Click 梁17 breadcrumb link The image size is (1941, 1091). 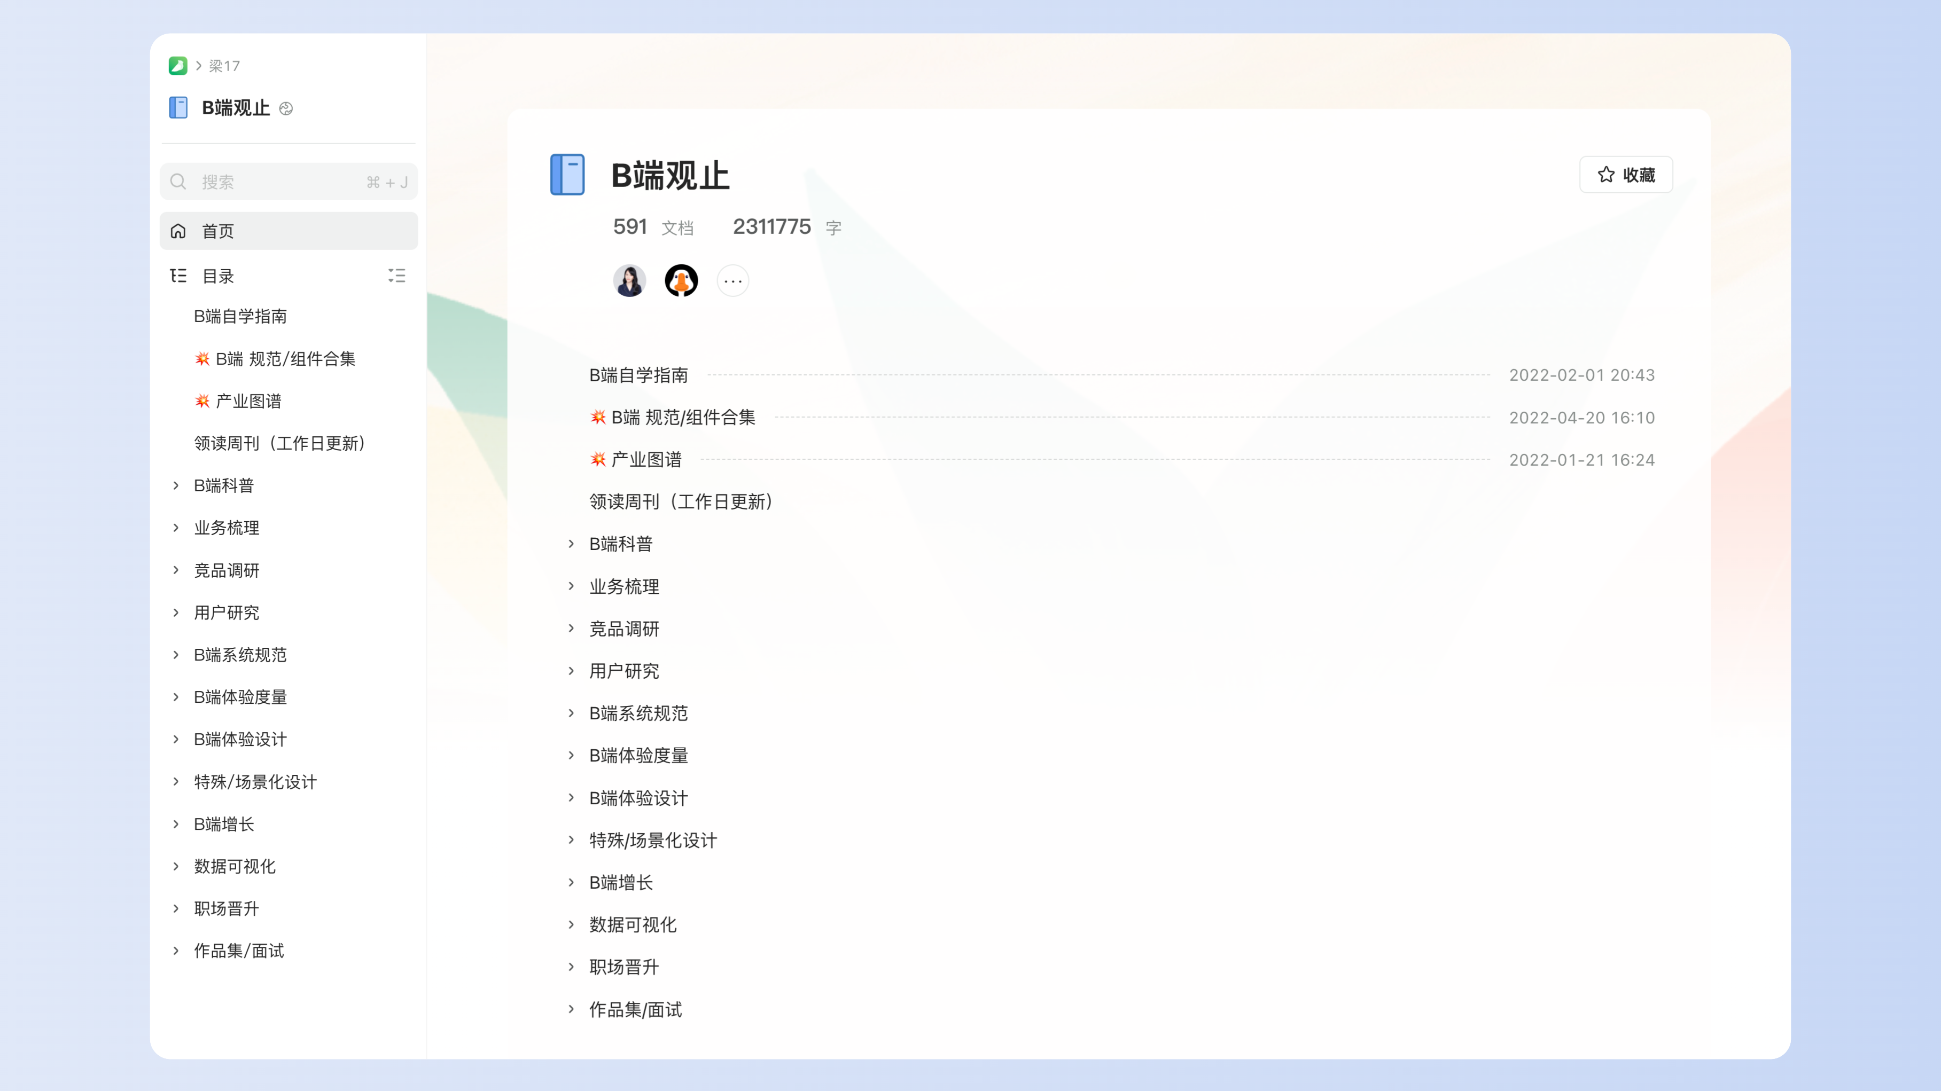click(224, 66)
